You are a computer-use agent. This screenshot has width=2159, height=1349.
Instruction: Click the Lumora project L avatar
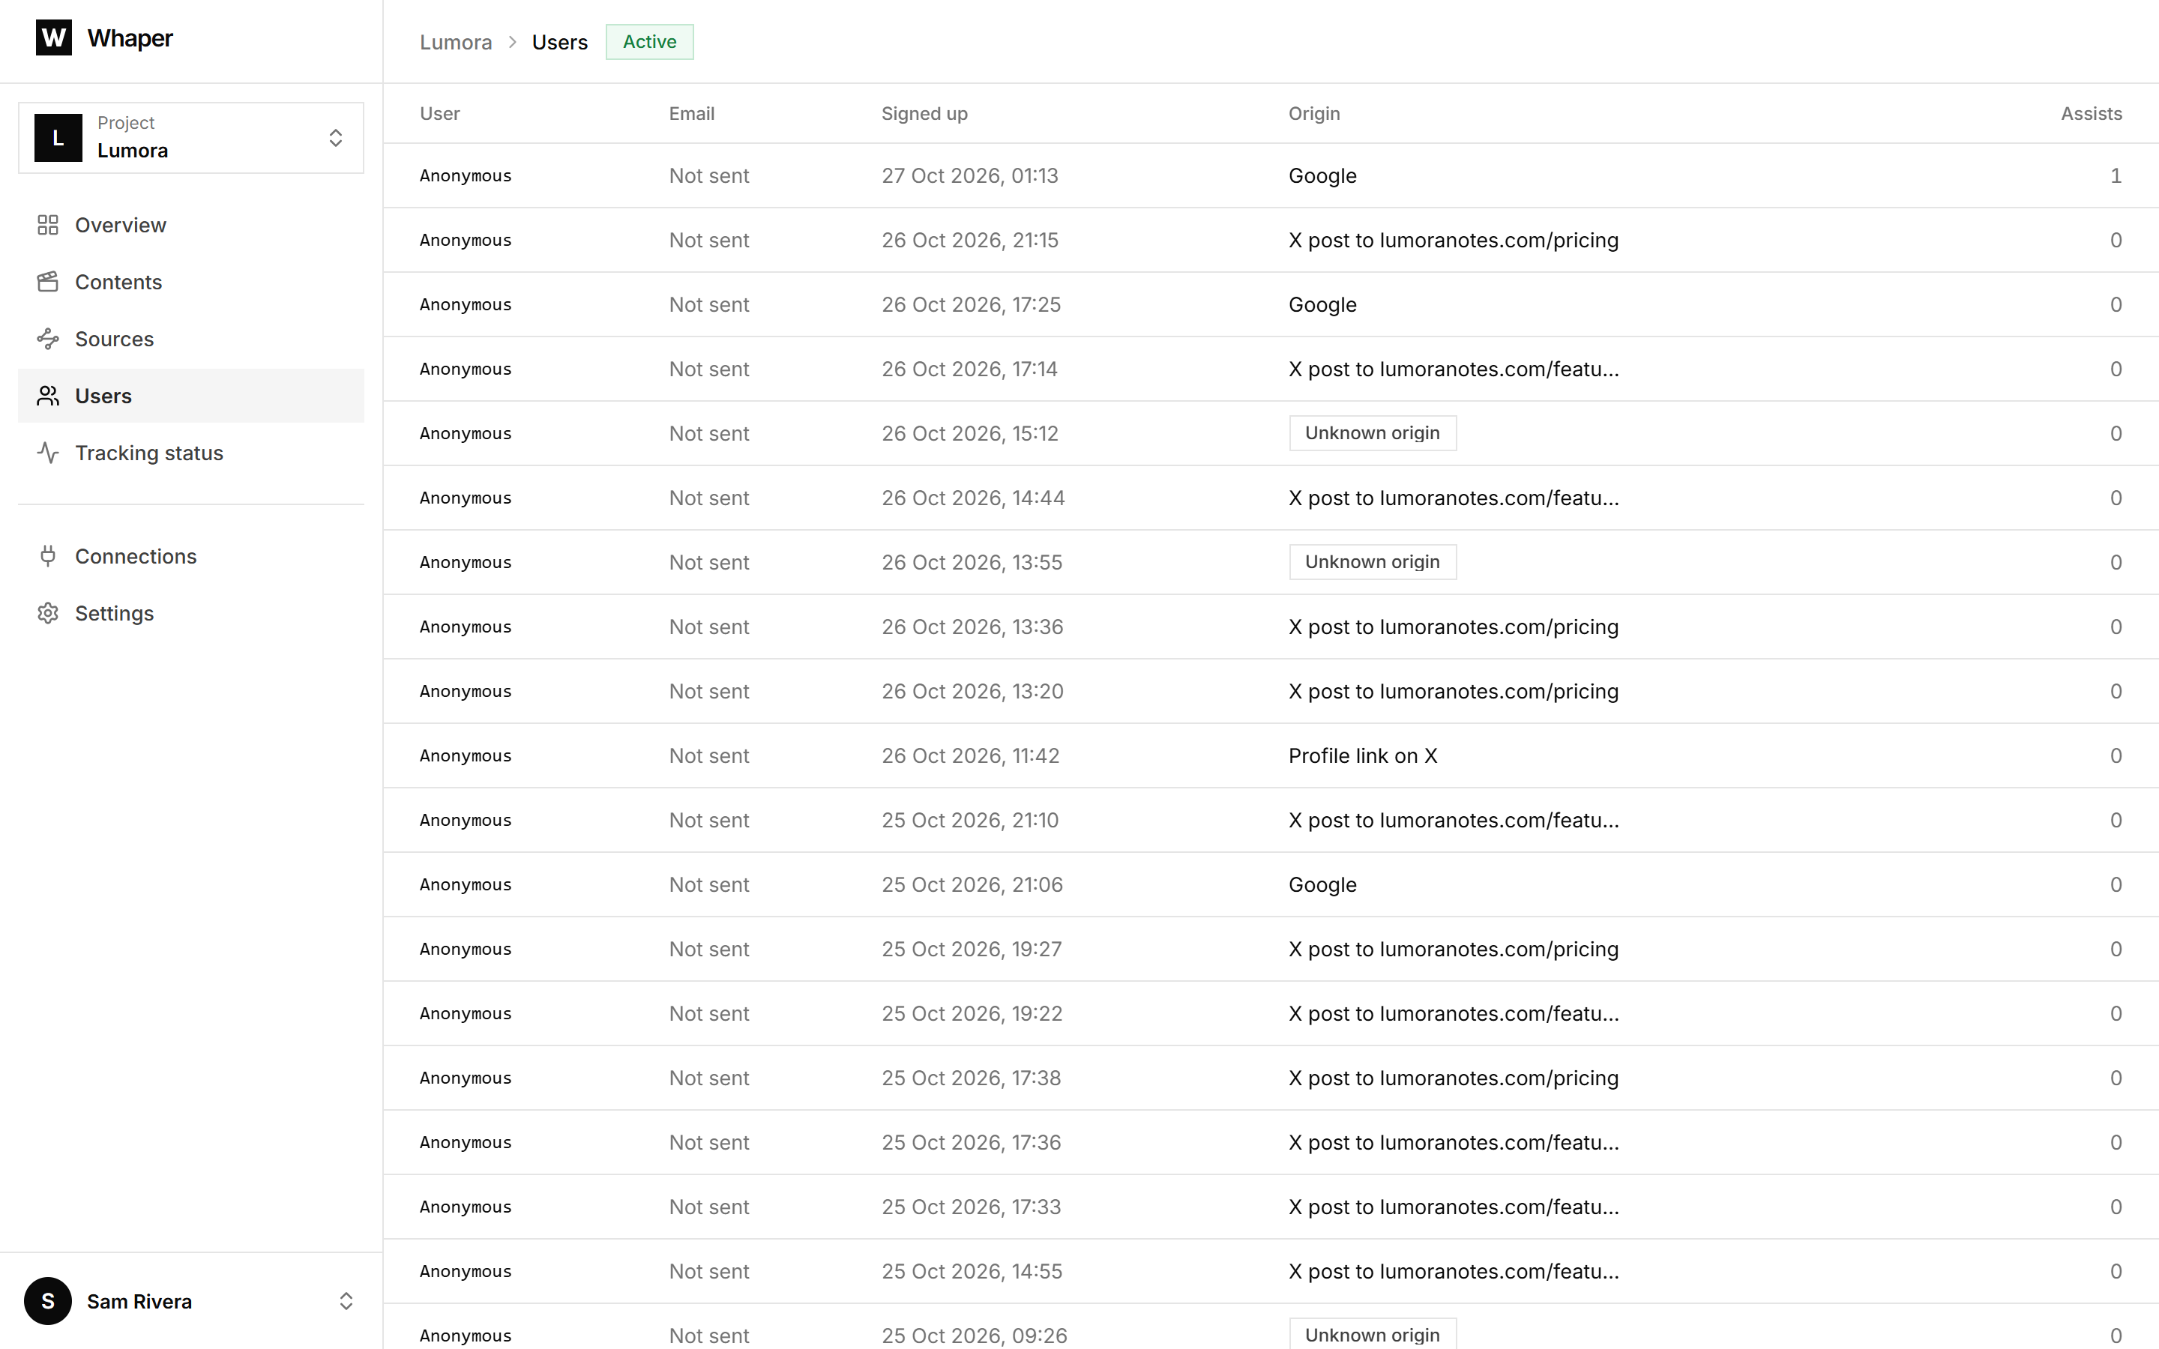pyautogui.click(x=58, y=137)
